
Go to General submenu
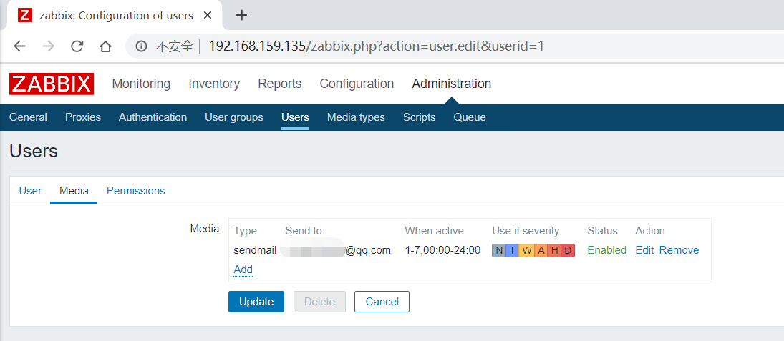(28, 117)
